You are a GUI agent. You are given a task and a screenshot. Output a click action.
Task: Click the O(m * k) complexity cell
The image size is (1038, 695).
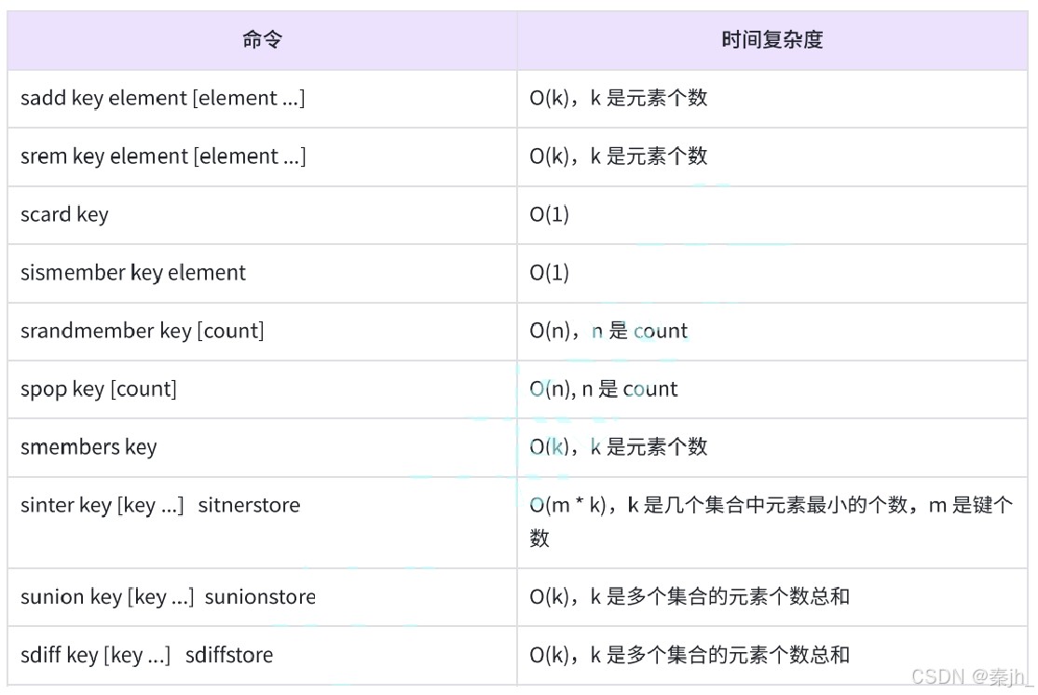[x=771, y=522]
